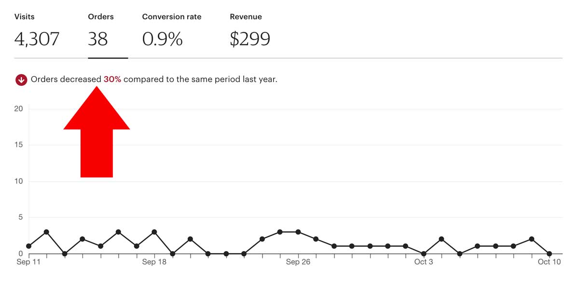
Task: Click the Sep 11 data point
Action: (28, 246)
